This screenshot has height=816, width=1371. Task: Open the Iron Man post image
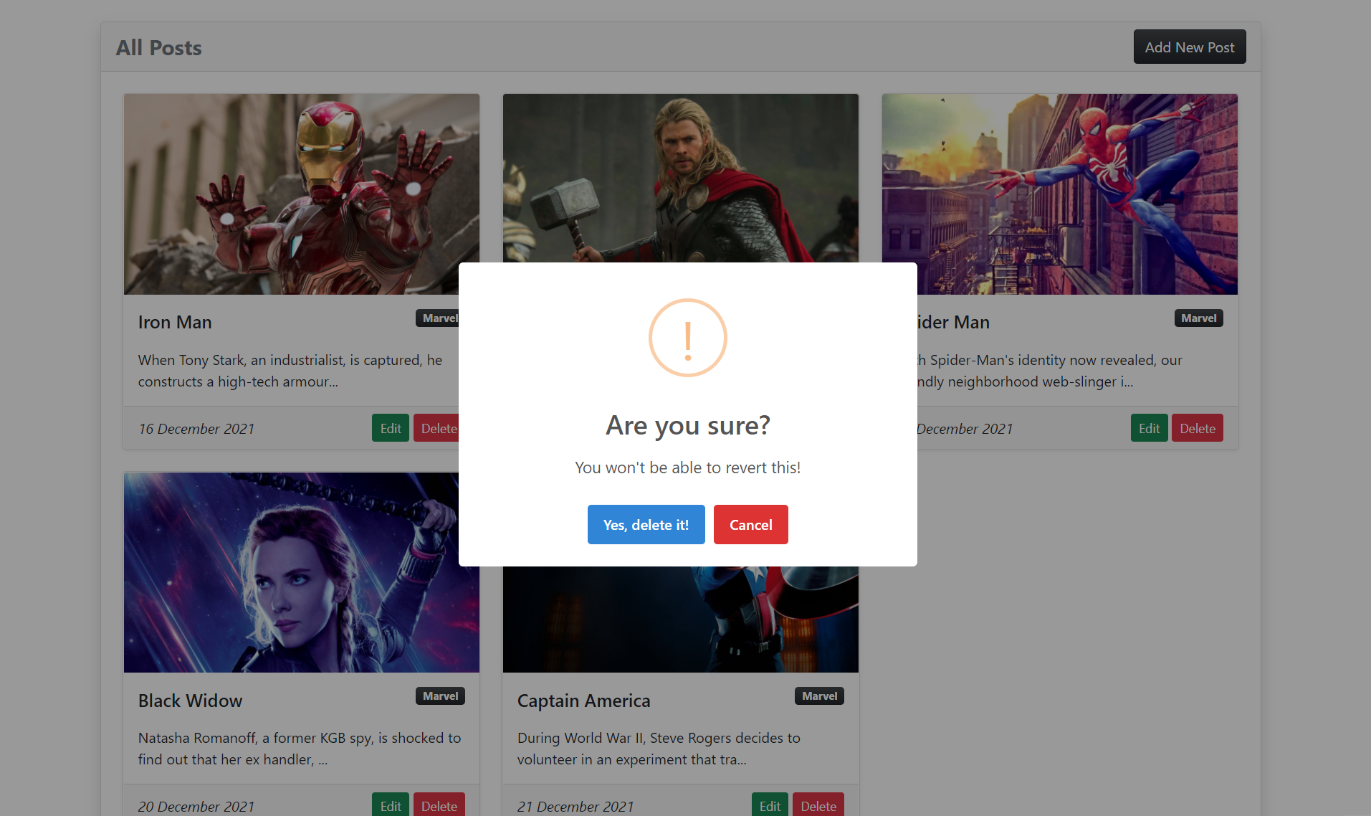[x=301, y=194]
